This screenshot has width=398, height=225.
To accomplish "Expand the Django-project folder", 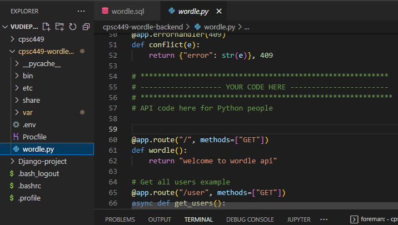I will point(43,161).
